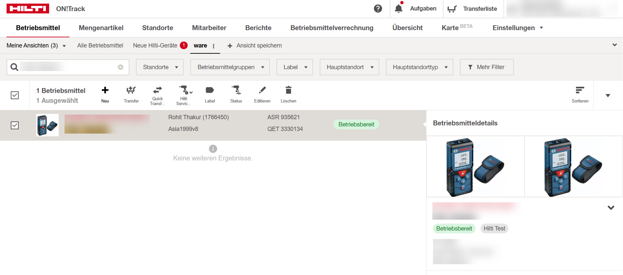Open the Mitarbeiter tab
The width and height of the screenshot is (623, 275).
(x=209, y=28)
